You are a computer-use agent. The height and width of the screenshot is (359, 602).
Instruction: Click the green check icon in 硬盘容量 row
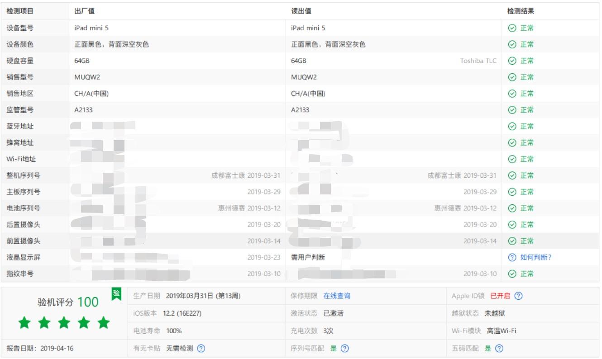[512, 61]
